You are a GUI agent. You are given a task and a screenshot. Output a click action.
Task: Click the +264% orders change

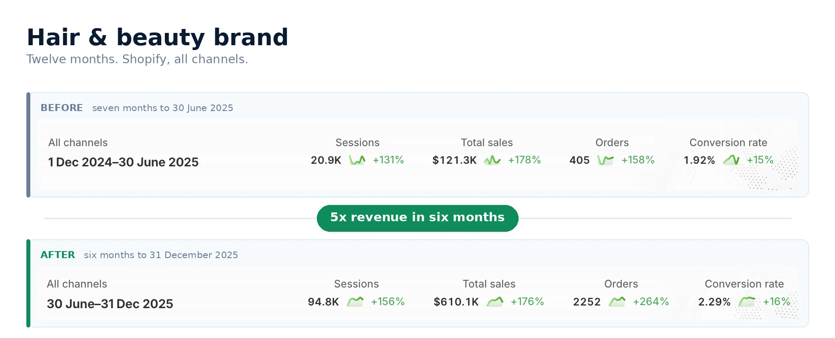point(651,302)
